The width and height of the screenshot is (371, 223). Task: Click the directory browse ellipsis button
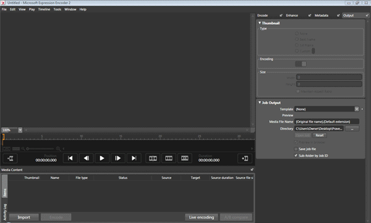click(352, 129)
